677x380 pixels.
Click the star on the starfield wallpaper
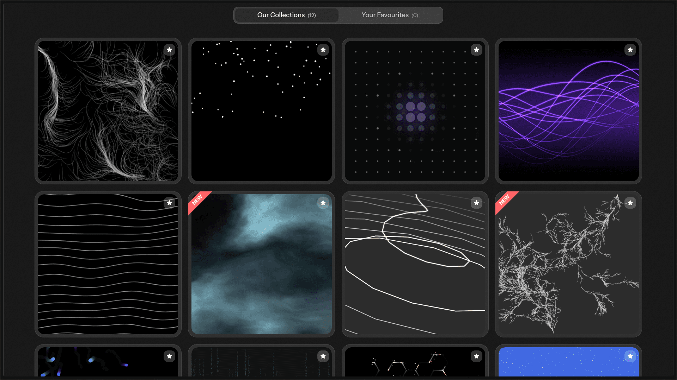coord(323,50)
